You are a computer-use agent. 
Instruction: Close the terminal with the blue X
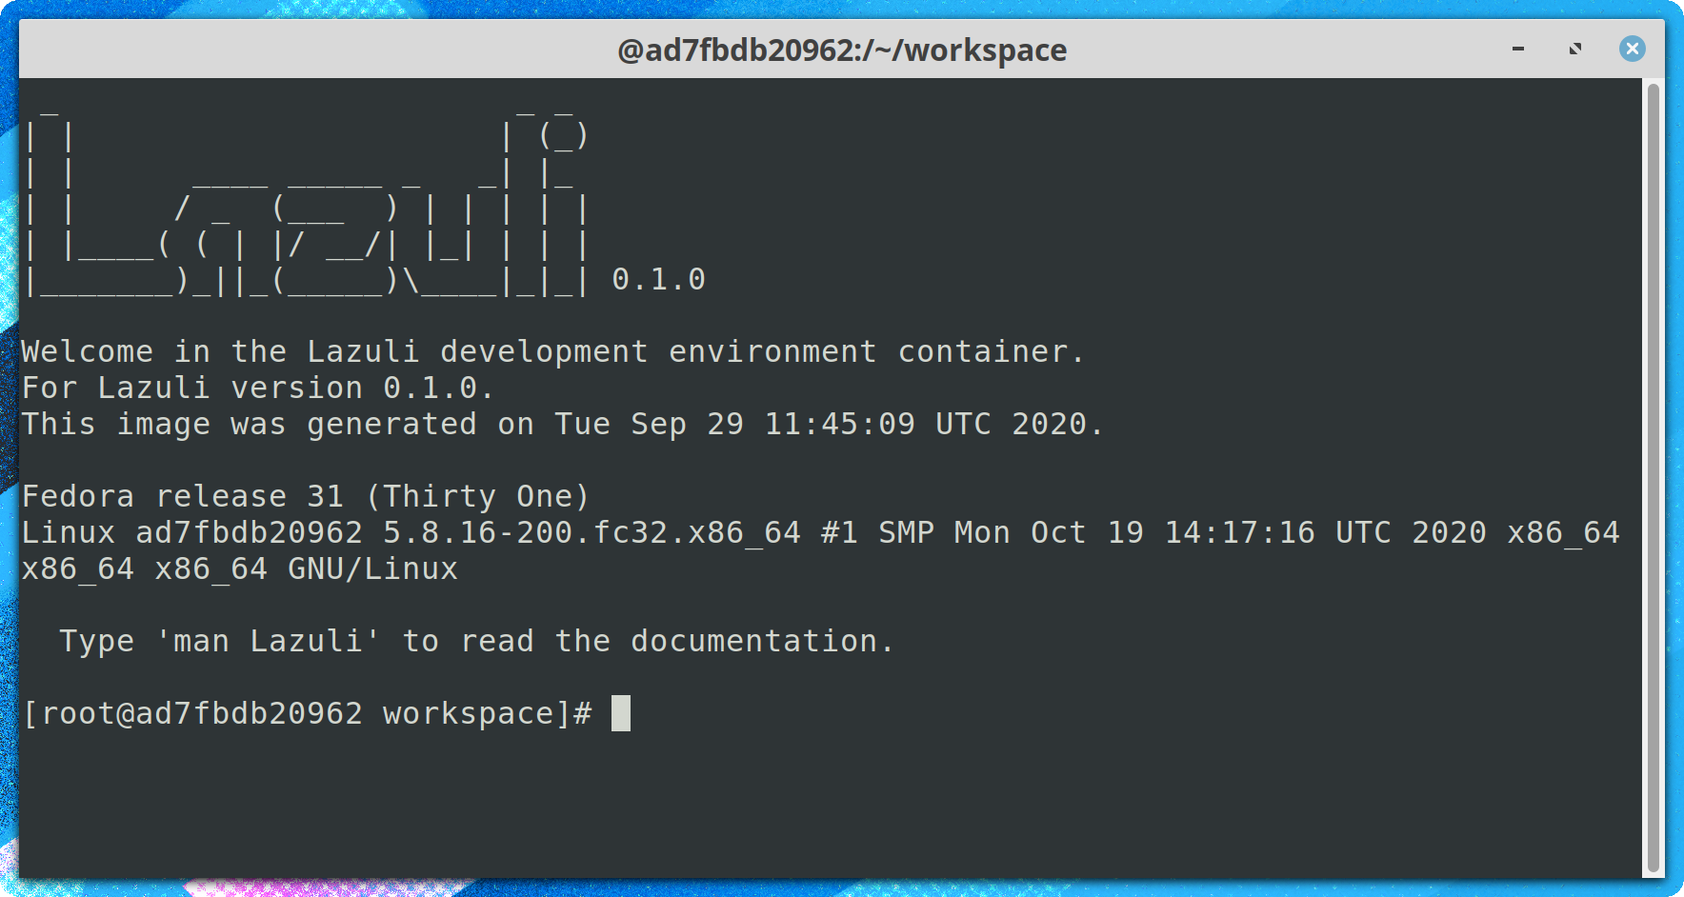coord(1632,49)
